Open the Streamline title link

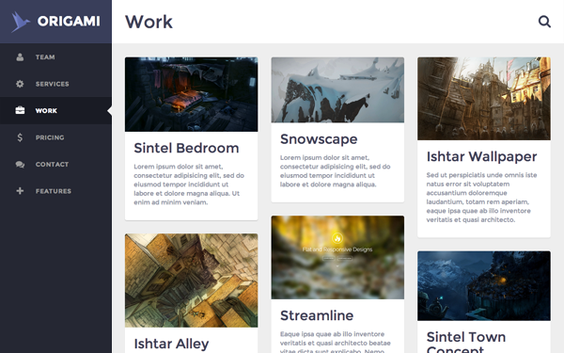click(317, 315)
